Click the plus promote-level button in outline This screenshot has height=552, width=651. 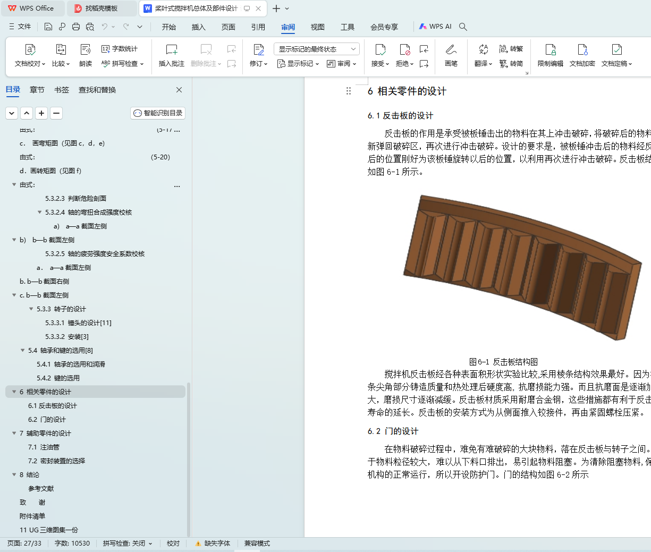tap(41, 113)
